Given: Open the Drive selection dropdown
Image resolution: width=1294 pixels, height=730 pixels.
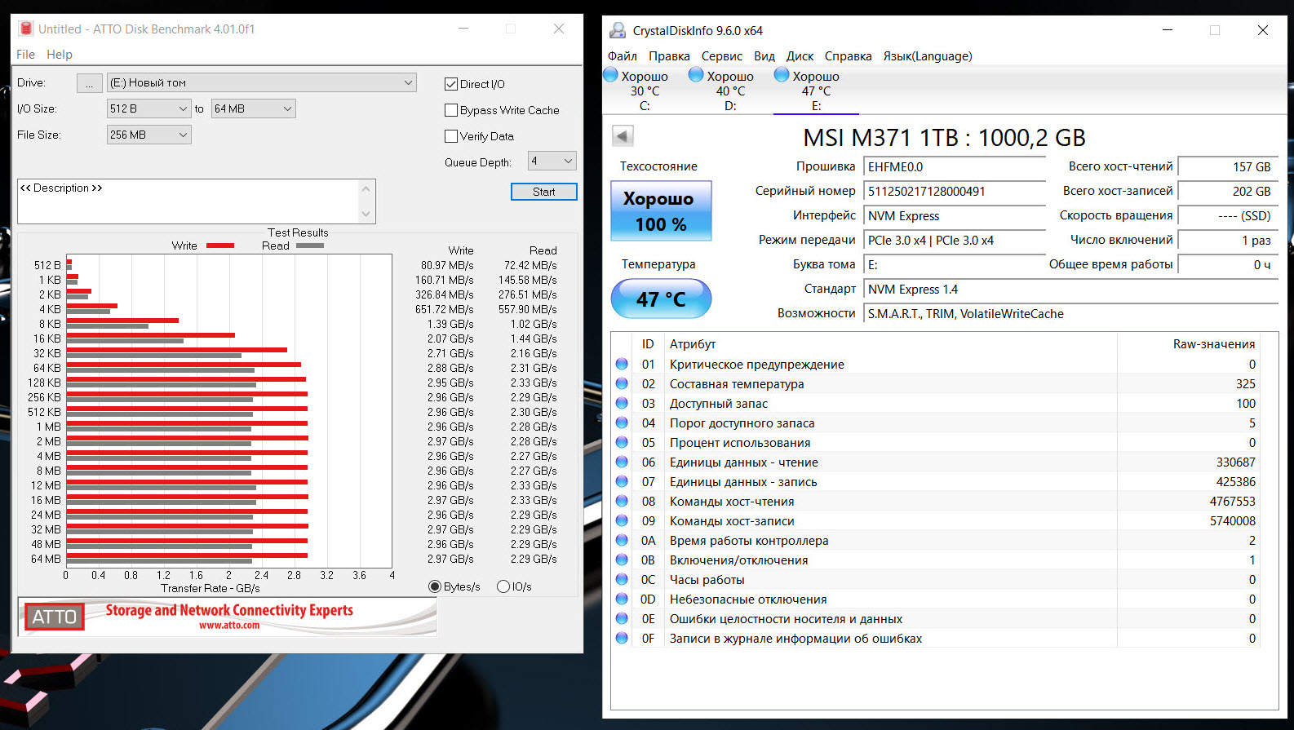Looking at the screenshot, I should point(261,82).
